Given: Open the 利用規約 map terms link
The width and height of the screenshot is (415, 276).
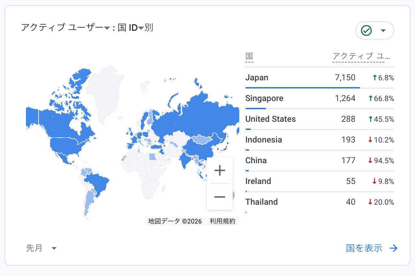Looking at the screenshot, I should [x=222, y=221].
